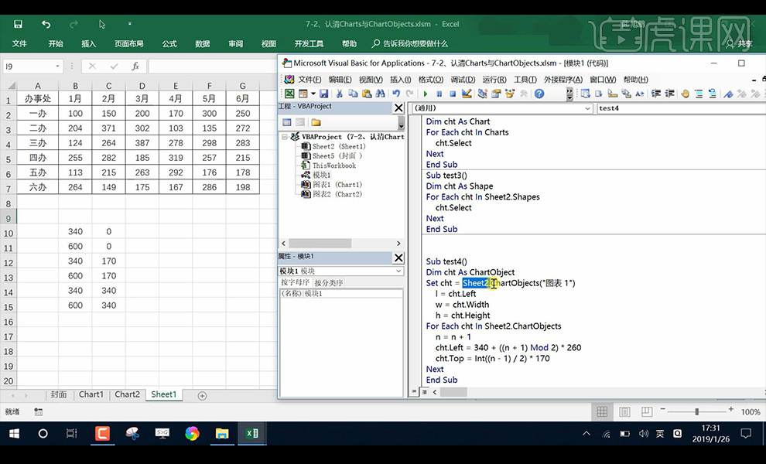
Task: Click the Reset stop icon in VBA toolbar
Action: point(453,94)
